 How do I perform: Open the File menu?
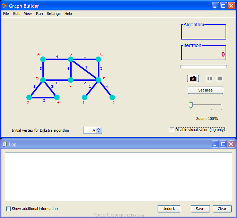coord(6,14)
